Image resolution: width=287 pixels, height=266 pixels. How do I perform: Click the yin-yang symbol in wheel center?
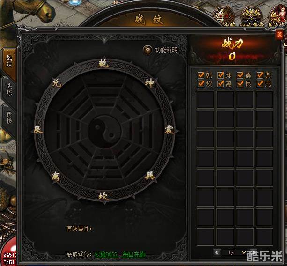[x=104, y=131]
